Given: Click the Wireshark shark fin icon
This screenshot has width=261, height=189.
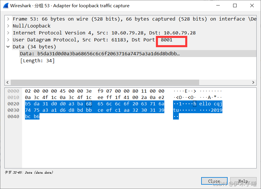Looking at the screenshot, I should pos(6,5).
